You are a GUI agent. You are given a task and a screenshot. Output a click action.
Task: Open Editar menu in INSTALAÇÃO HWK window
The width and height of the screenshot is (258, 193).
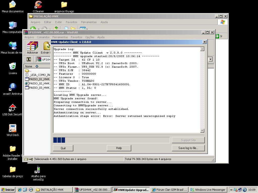click(48, 22)
